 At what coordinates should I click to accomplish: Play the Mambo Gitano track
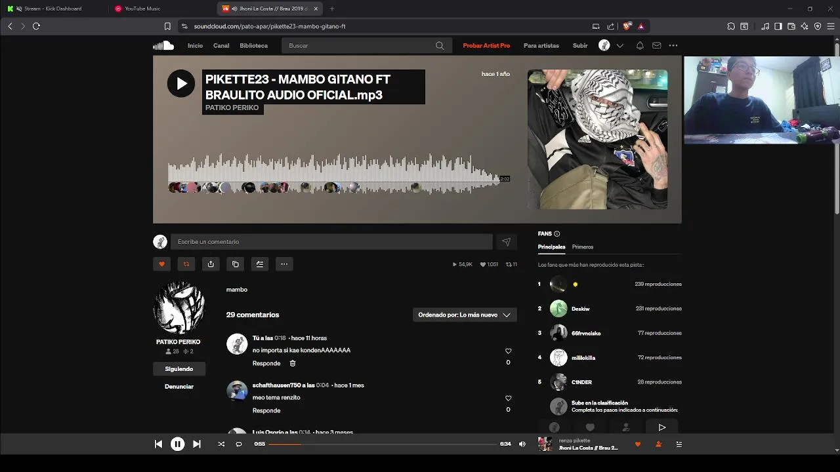(x=180, y=83)
